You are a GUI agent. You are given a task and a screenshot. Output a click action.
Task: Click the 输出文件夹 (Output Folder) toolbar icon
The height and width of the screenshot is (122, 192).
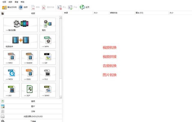tap(9, 7)
